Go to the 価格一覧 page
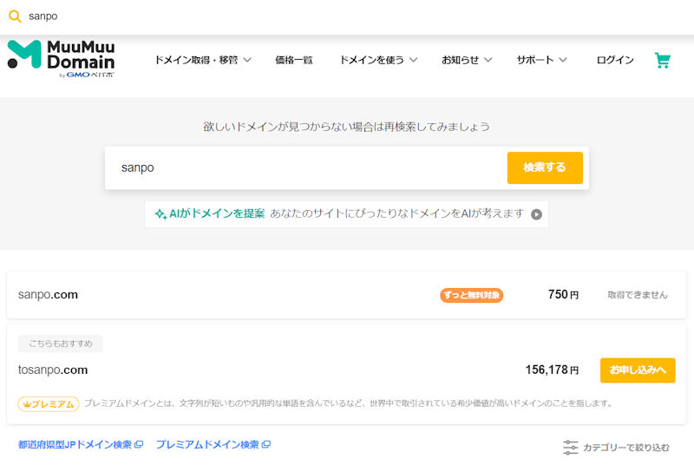The height and width of the screenshot is (465, 694). pyautogui.click(x=294, y=61)
